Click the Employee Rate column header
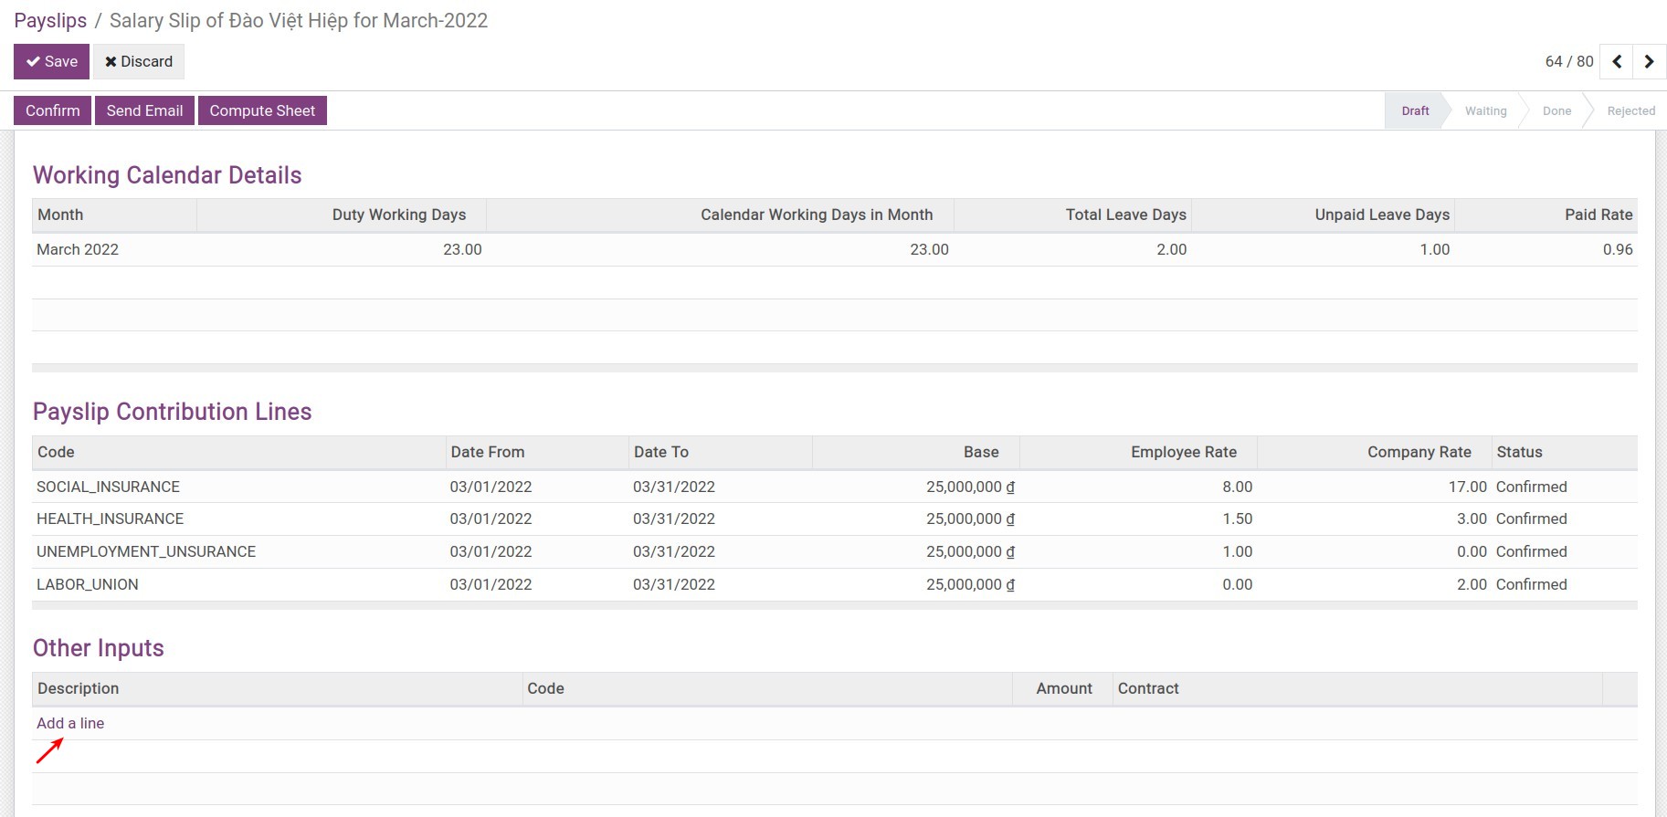 pyautogui.click(x=1183, y=452)
